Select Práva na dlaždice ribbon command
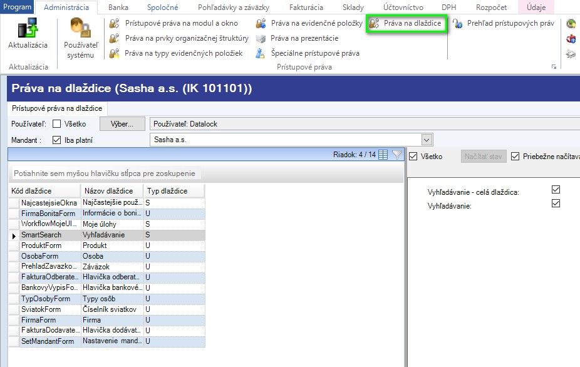This screenshot has width=580, height=367. (x=405, y=23)
